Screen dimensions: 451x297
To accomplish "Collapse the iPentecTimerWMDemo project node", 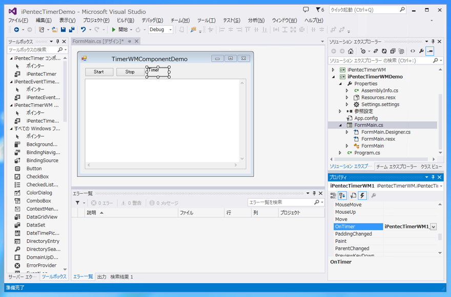I will (333, 77).
